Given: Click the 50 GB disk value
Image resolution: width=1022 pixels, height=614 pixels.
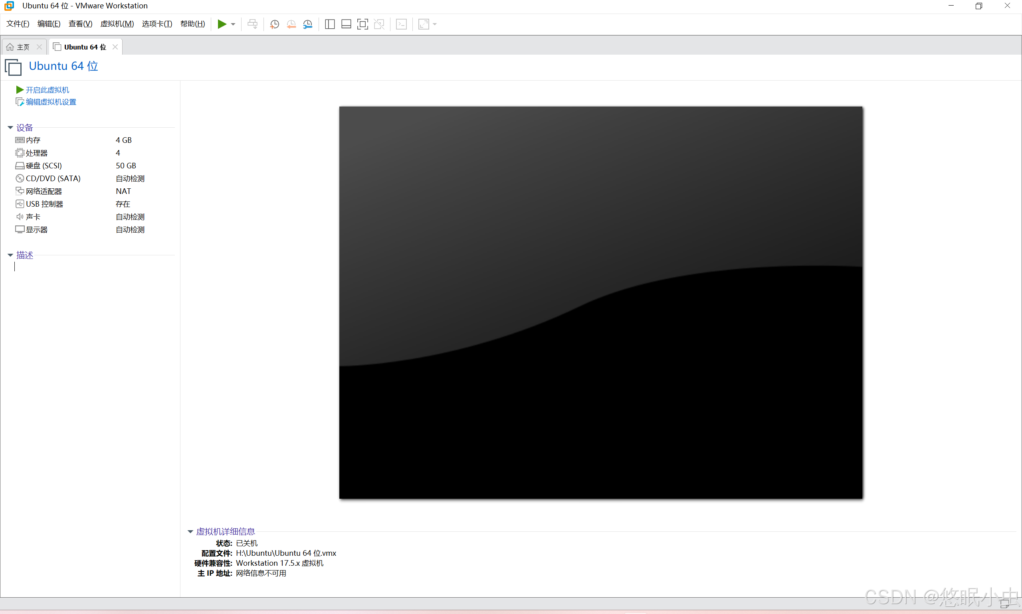Looking at the screenshot, I should point(126,166).
